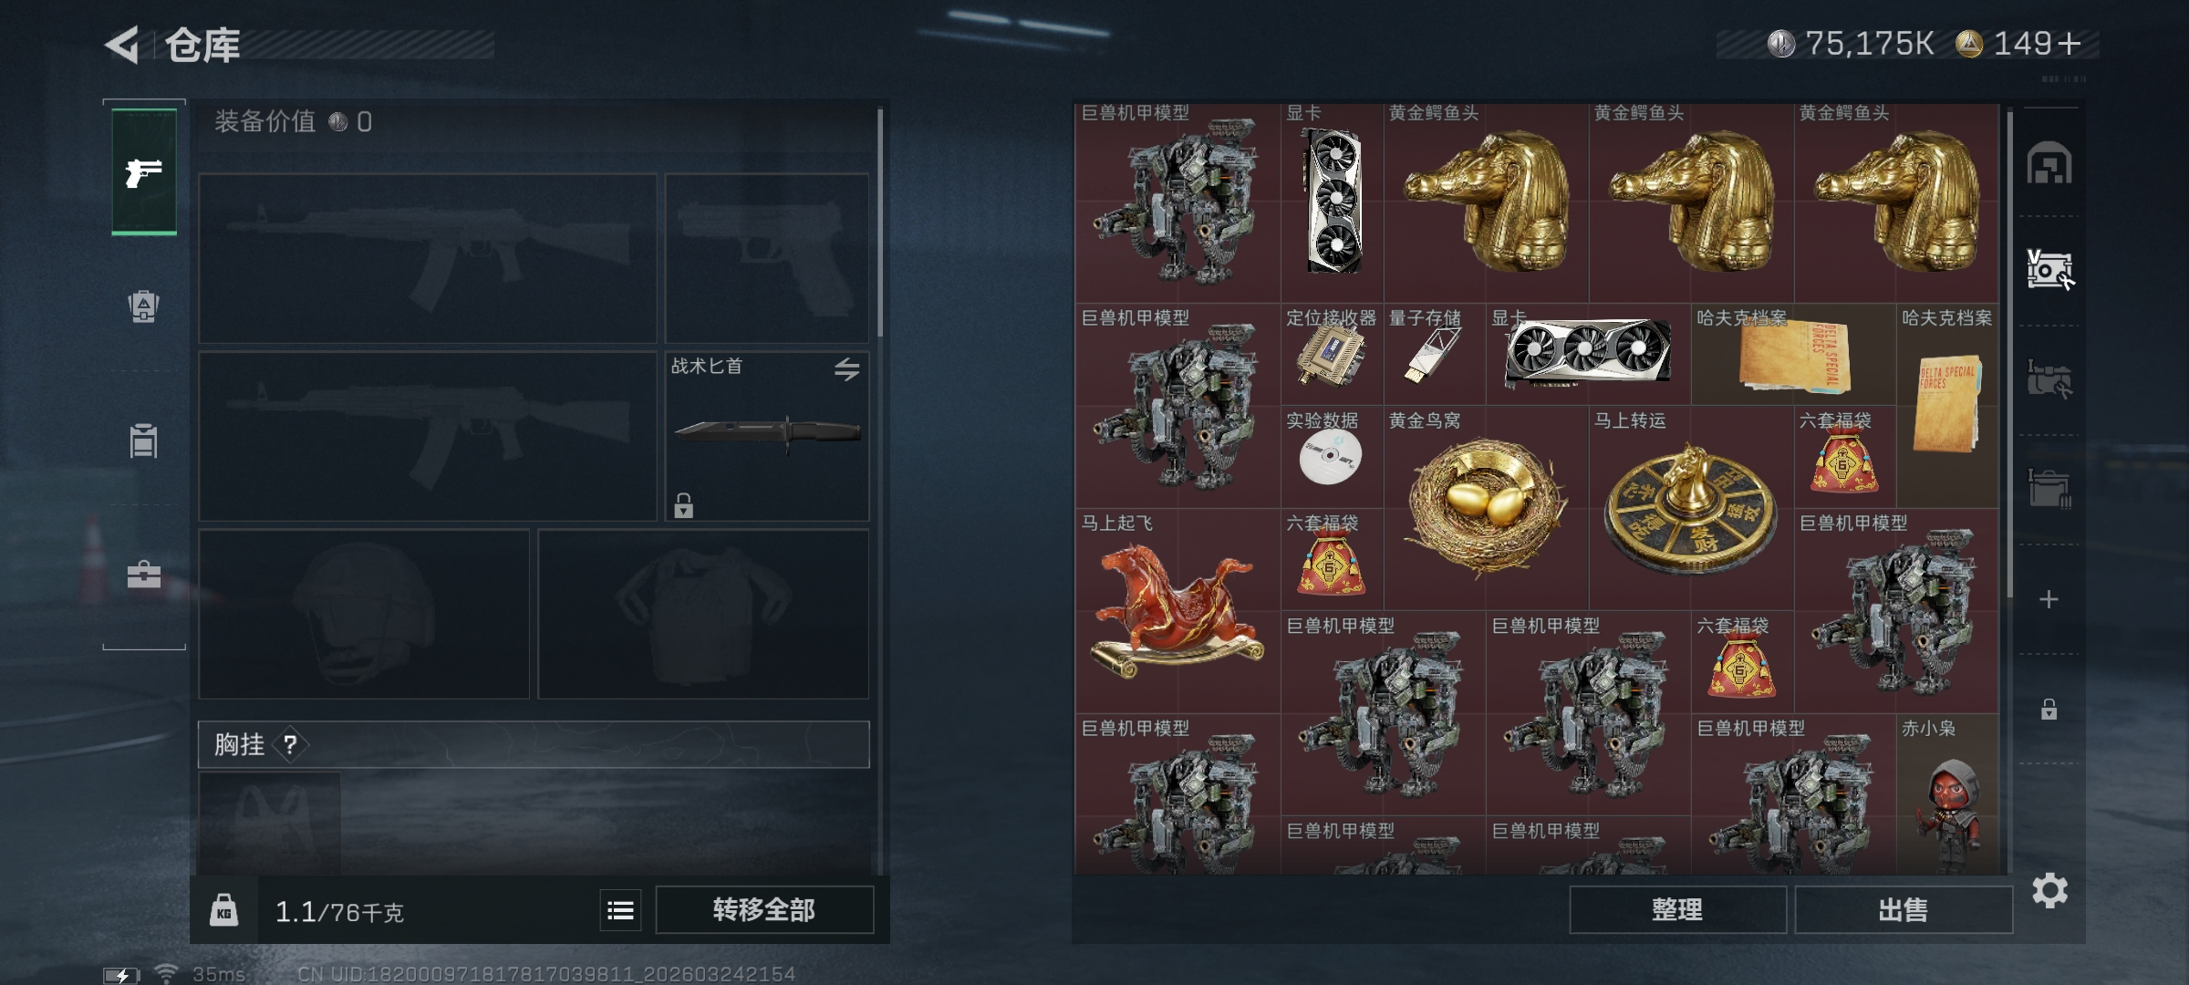Click the 出售 sell button
2189x985 pixels.
pos(1904,909)
